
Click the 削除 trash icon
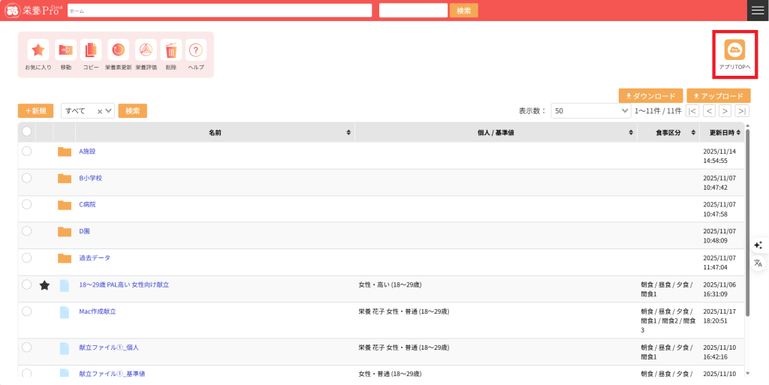(171, 50)
